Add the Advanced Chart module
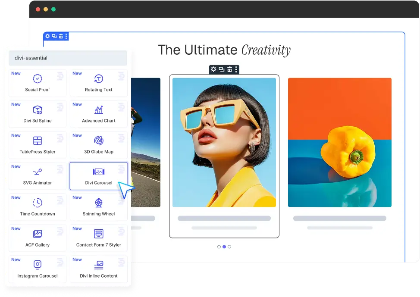420x297 pixels. 98,114
